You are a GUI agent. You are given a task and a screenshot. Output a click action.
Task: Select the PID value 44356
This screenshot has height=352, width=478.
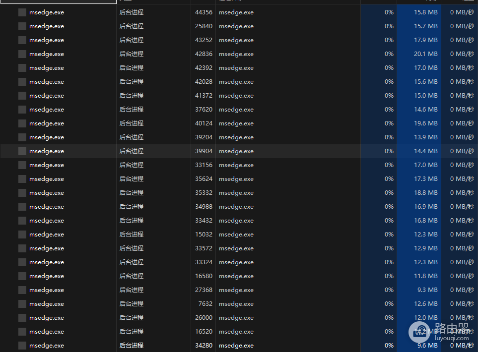(204, 12)
